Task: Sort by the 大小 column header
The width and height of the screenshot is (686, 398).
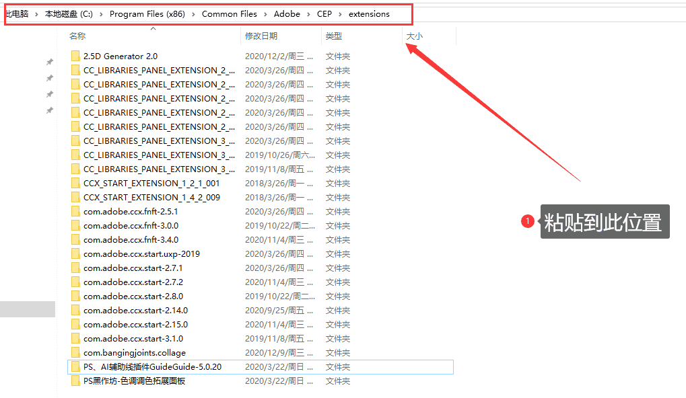Action: [414, 36]
